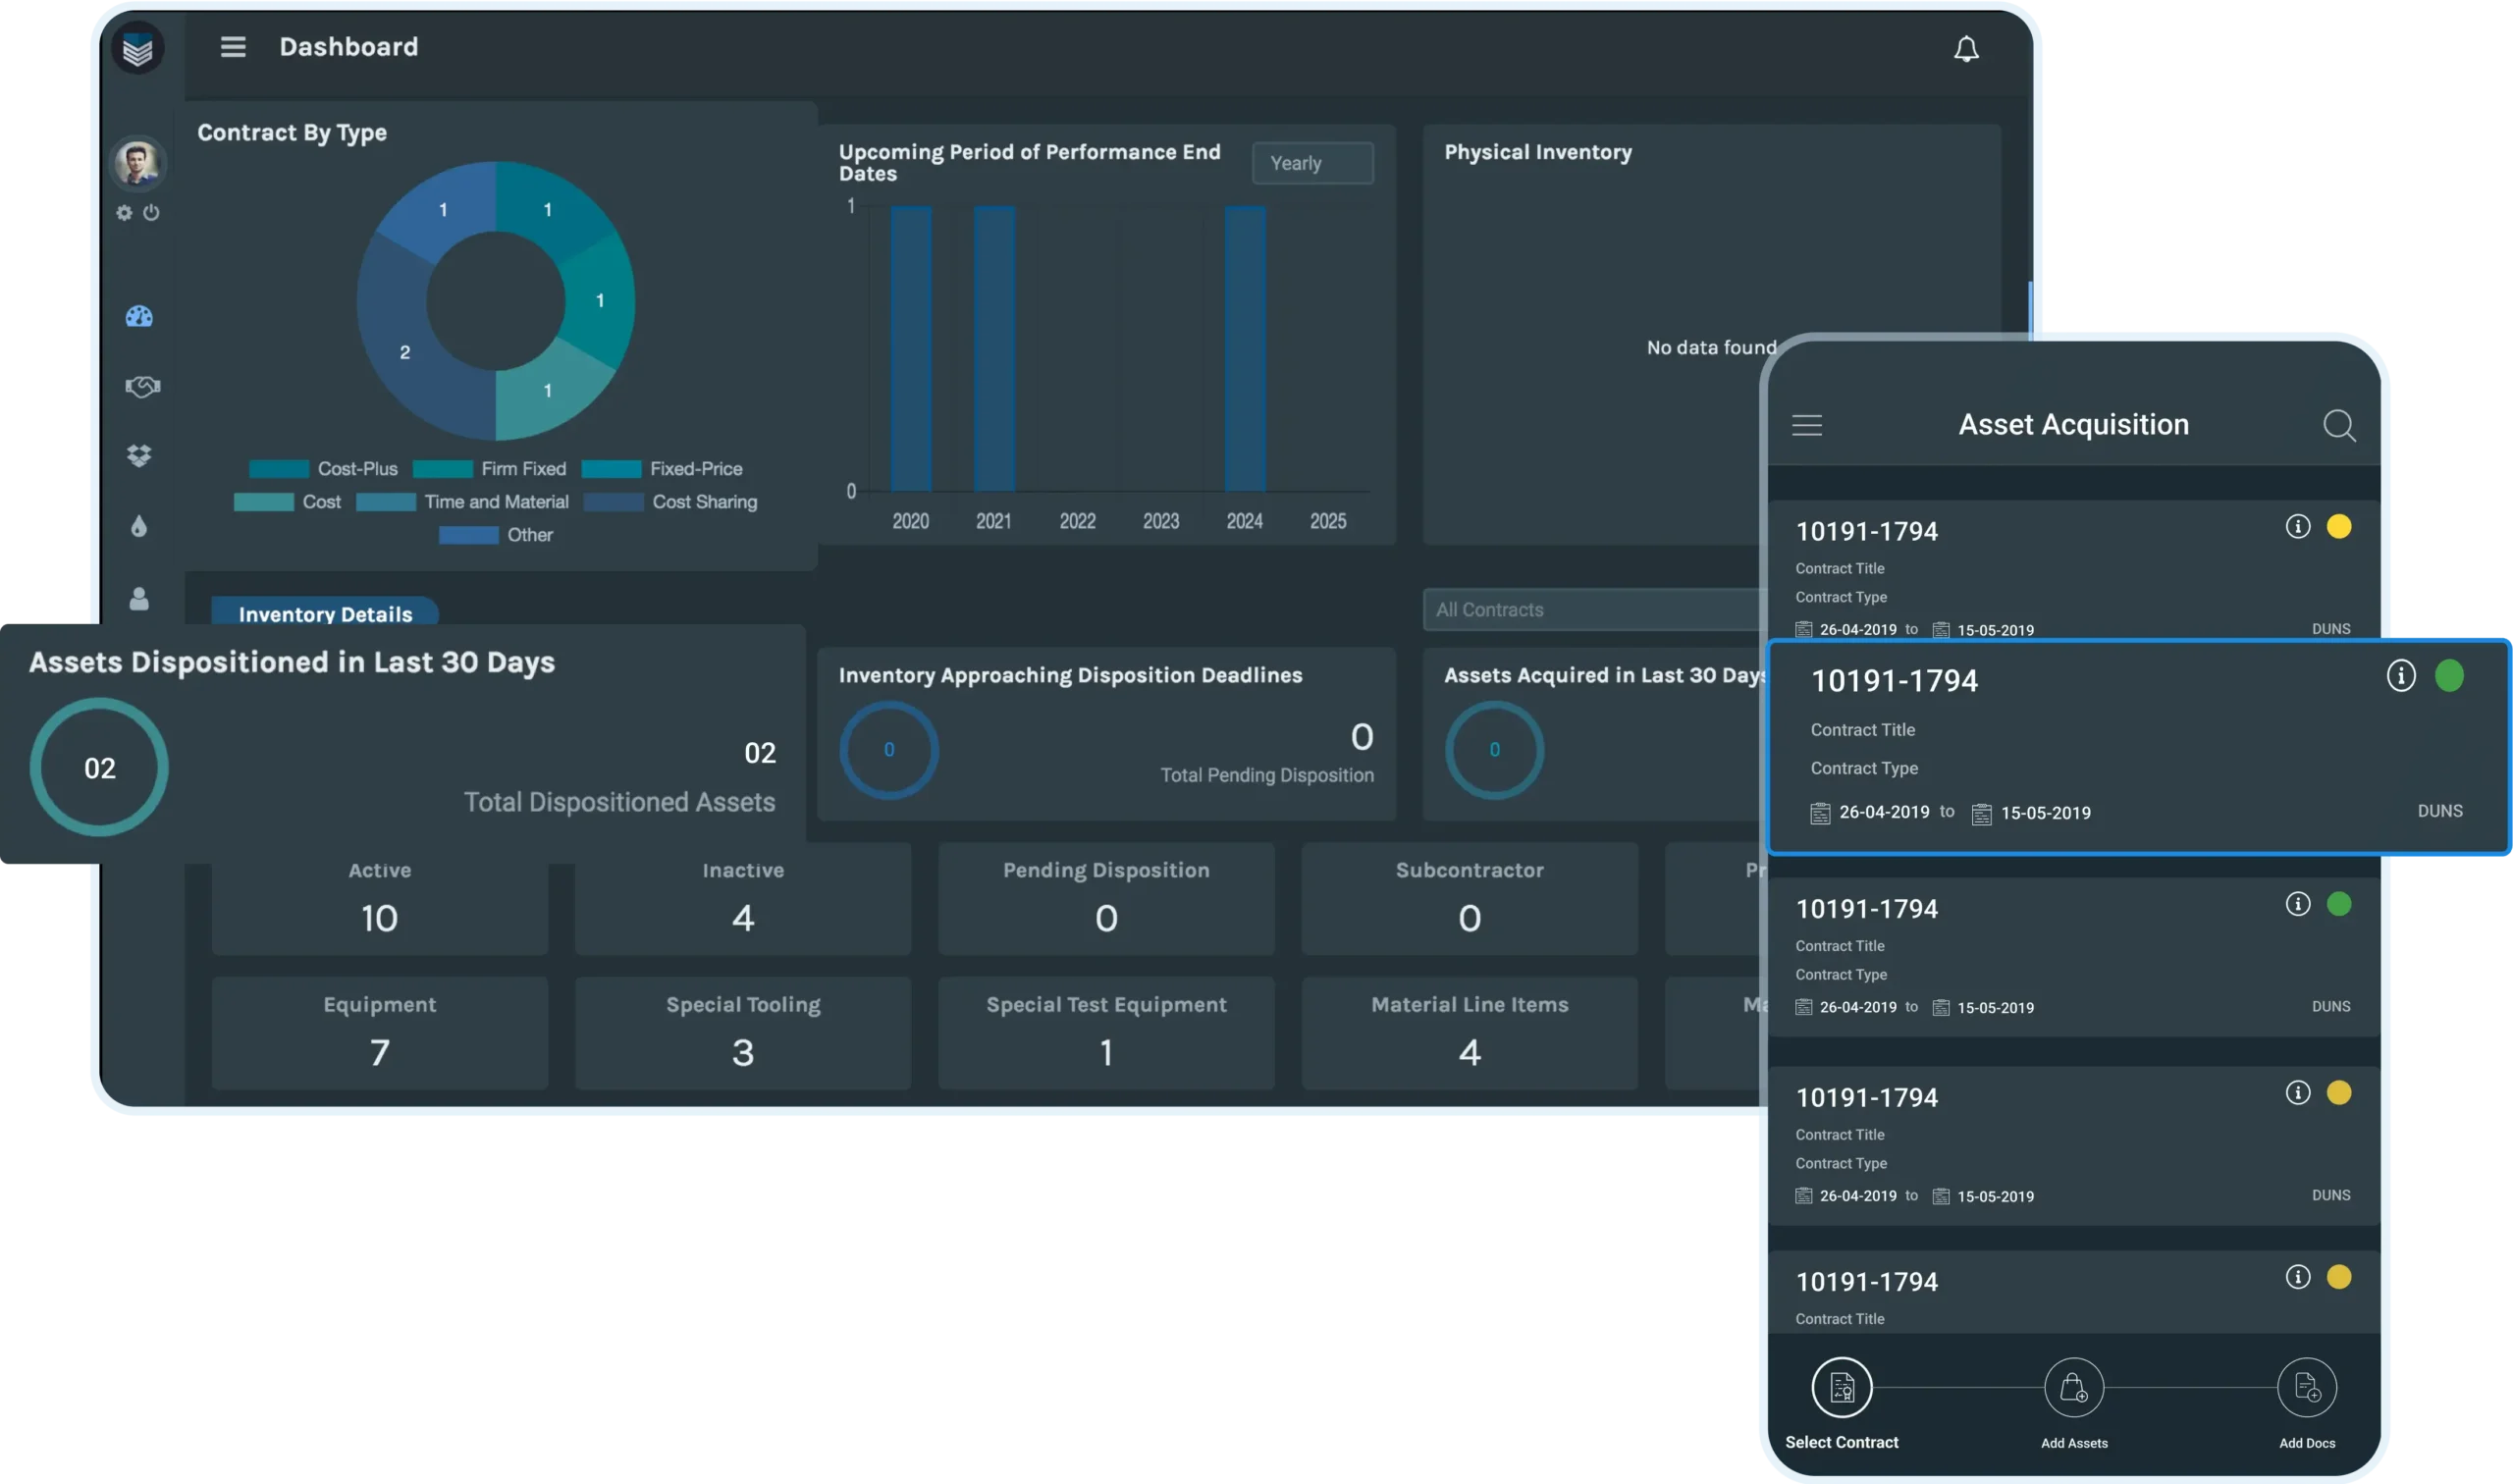Open settings gear under the avatar
The width and height of the screenshot is (2513, 1484).
click(x=124, y=212)
